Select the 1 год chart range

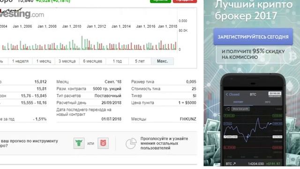117,61
